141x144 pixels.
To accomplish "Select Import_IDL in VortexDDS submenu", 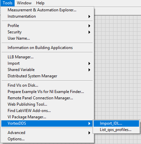I will pyautogui.click(x=116, y=123).
